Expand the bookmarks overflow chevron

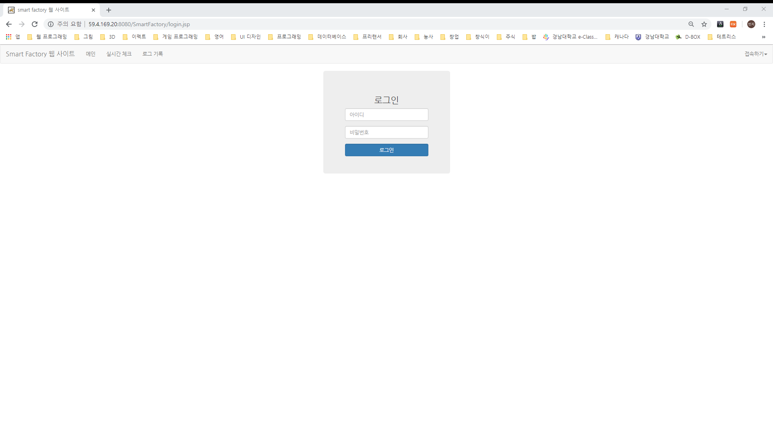(x=764, y=37)
